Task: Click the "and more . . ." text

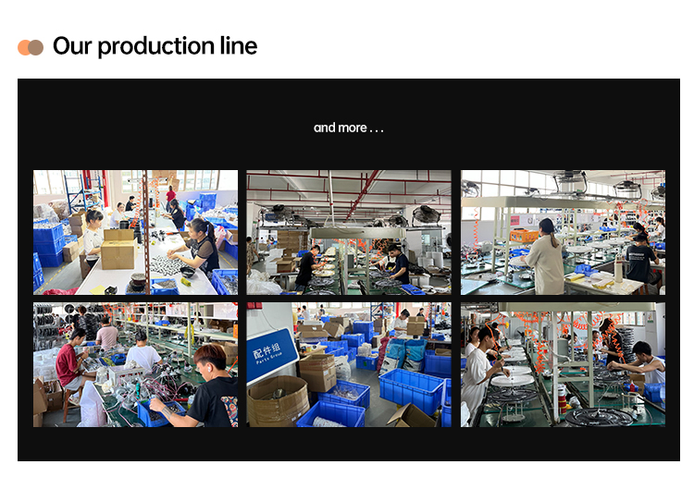Action: pyautogui.click(x=348, y=128)
